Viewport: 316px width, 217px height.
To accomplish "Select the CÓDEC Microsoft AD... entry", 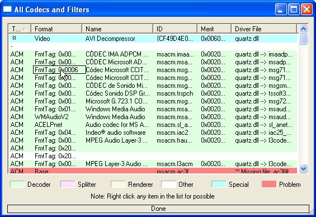I will [116, 62].
